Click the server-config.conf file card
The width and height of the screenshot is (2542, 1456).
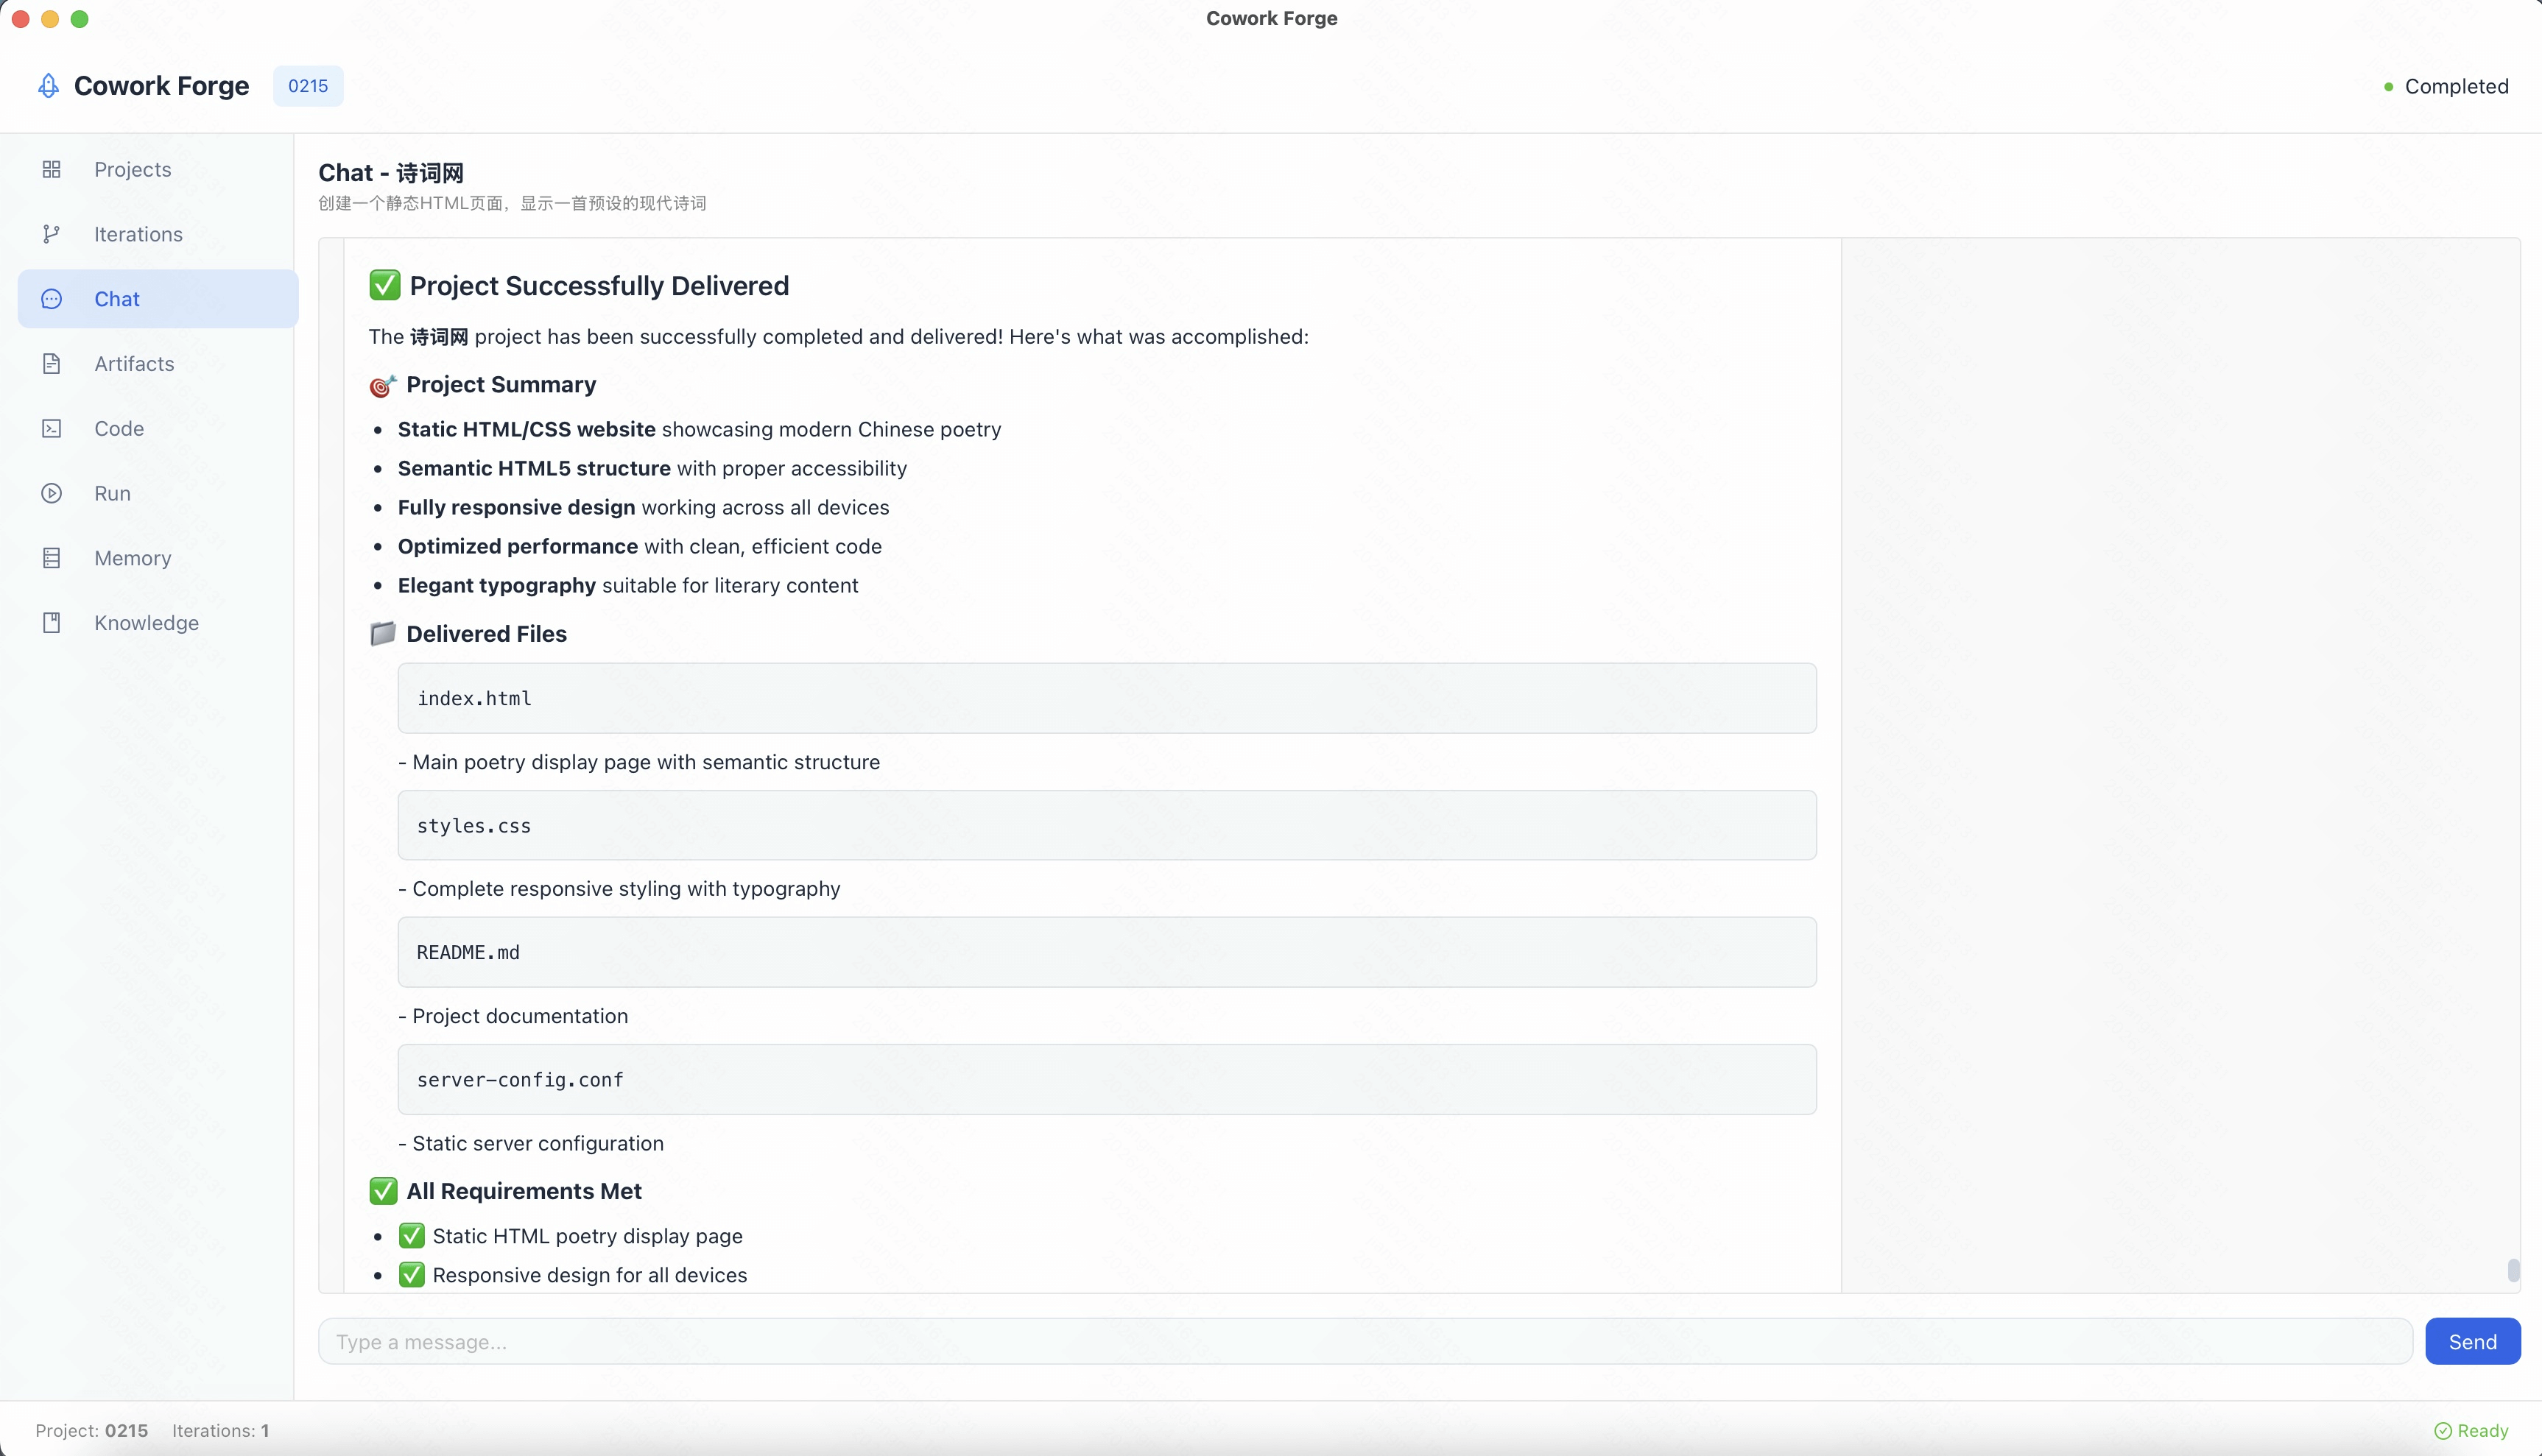pyautogui.click(x=1107, y=1079)
